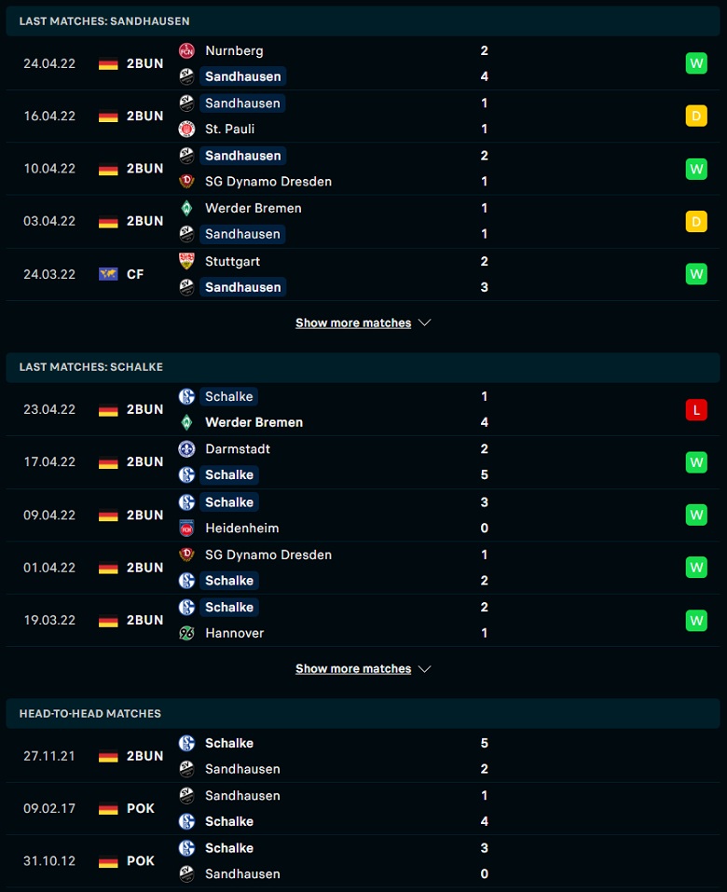Click the Nurnberg club crest icon
The image size is (727, 892).
click(x=186, y=50)
